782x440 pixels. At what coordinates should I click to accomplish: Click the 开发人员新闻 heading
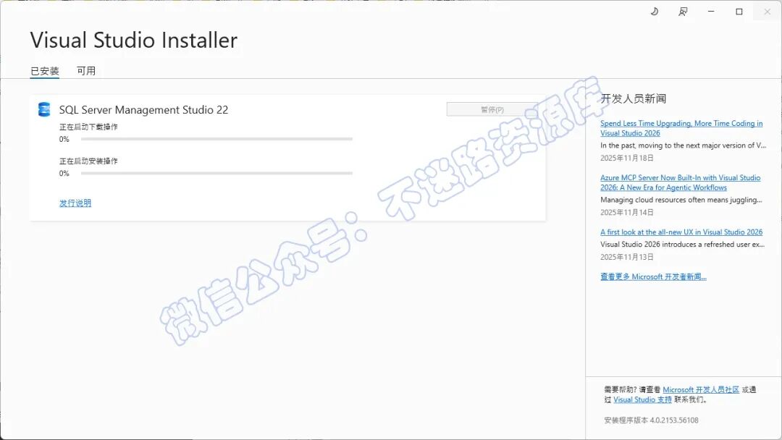pyautogui.click(x=634, y=98)
